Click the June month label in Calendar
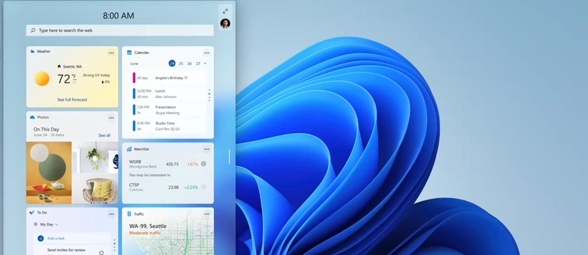Screen dimensions: 588x255 134,64
